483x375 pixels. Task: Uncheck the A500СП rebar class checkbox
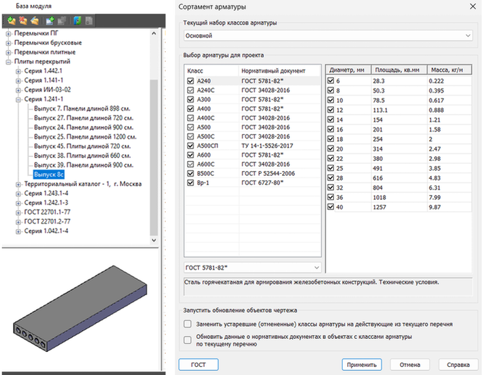point(190,146)
